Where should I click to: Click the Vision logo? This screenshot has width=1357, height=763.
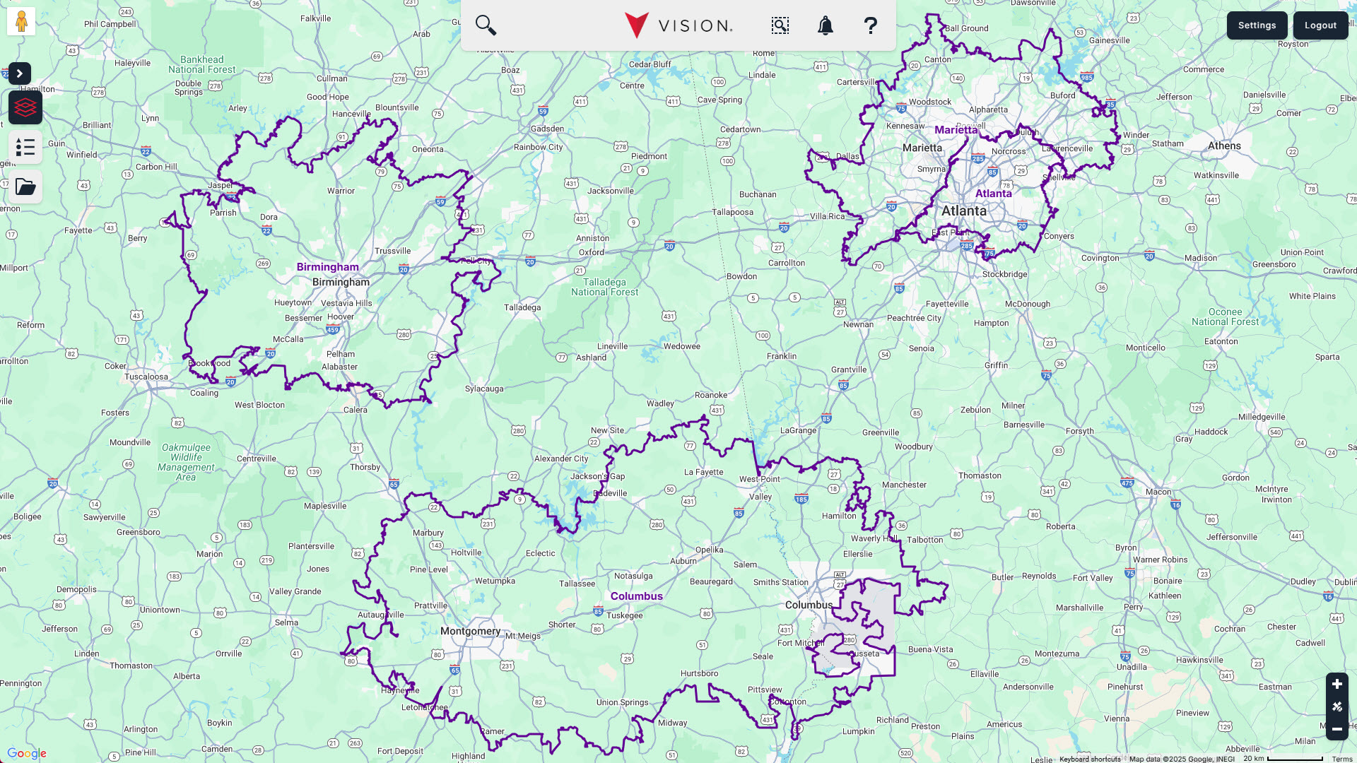tap(678, 25)
